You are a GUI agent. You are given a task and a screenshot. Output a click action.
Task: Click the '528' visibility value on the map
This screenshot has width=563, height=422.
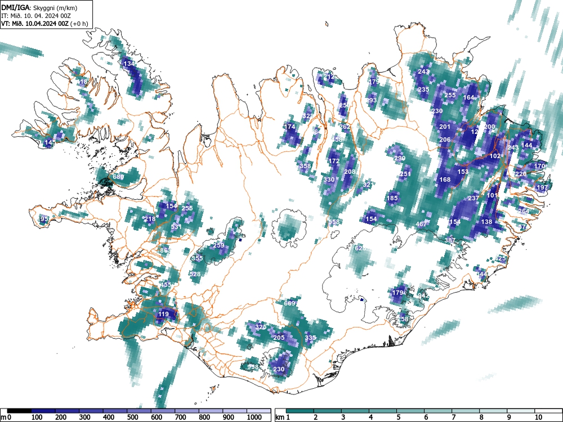point(195,274)
